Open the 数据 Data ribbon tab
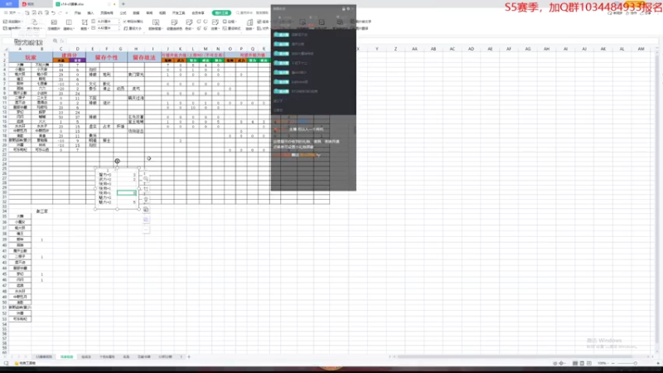The image size is (663, 373). coord(136,13)
